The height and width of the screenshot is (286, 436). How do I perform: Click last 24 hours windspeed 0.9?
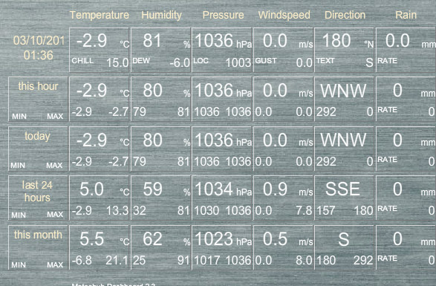pos(275,189)
